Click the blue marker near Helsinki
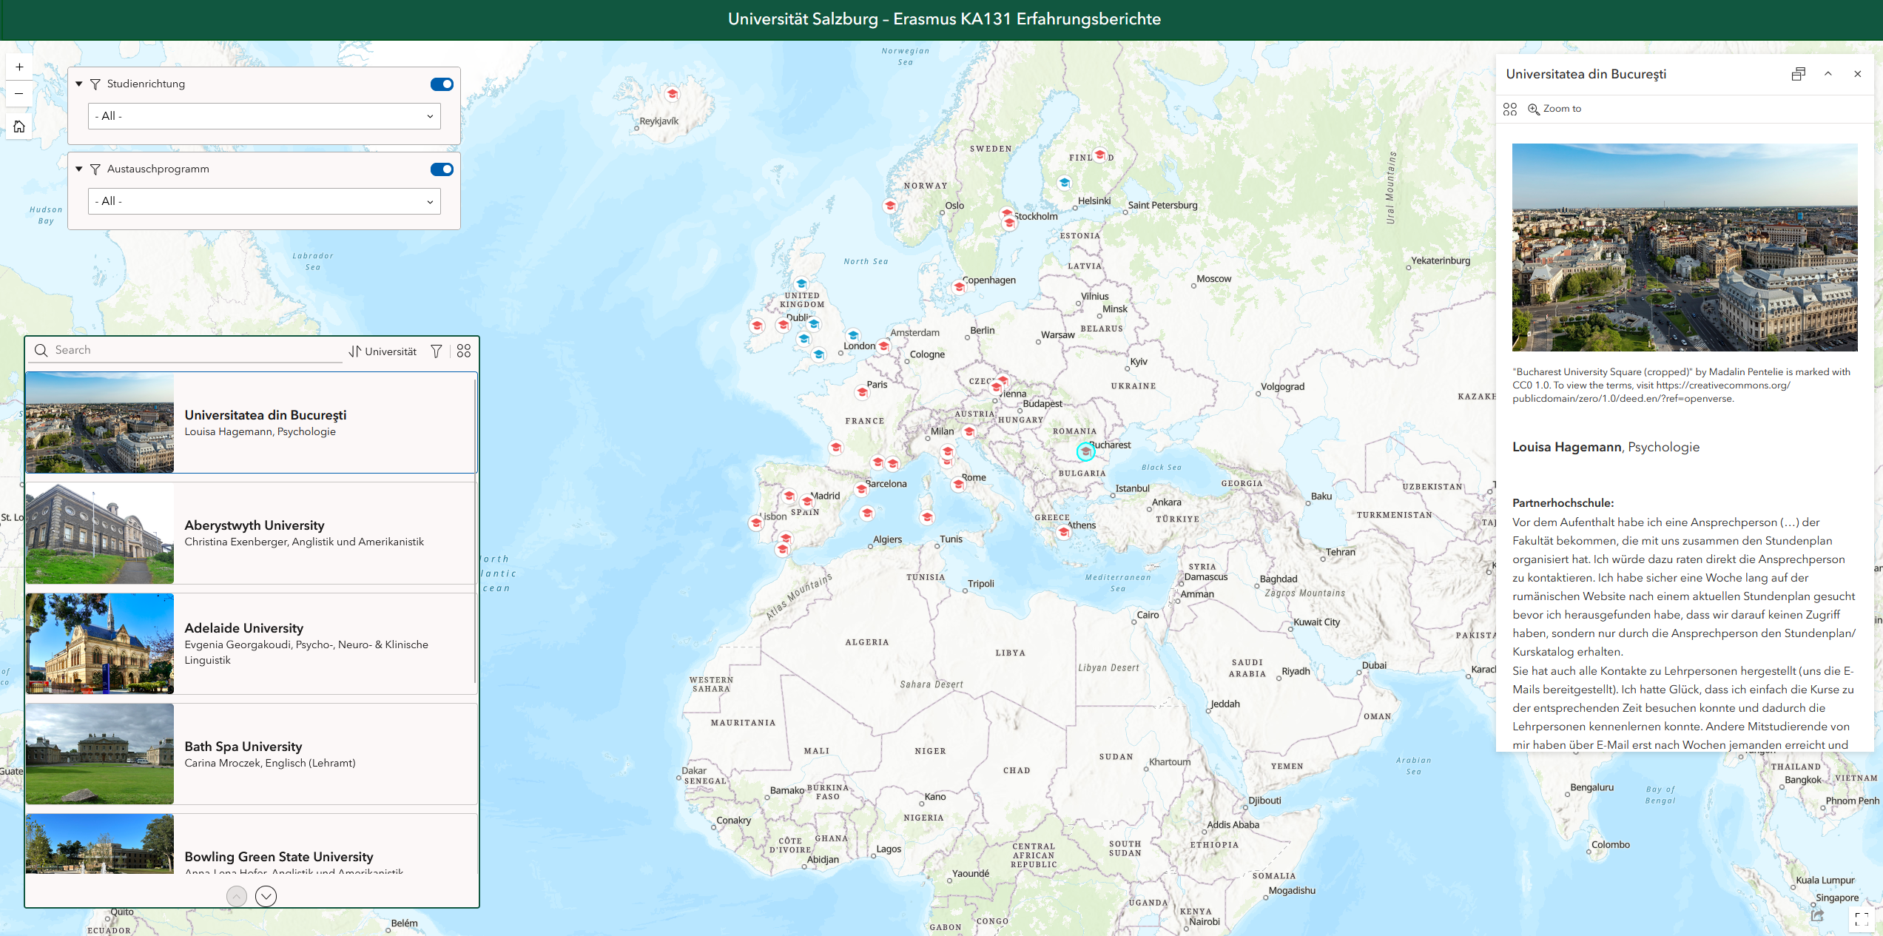 click(1064, 182)
